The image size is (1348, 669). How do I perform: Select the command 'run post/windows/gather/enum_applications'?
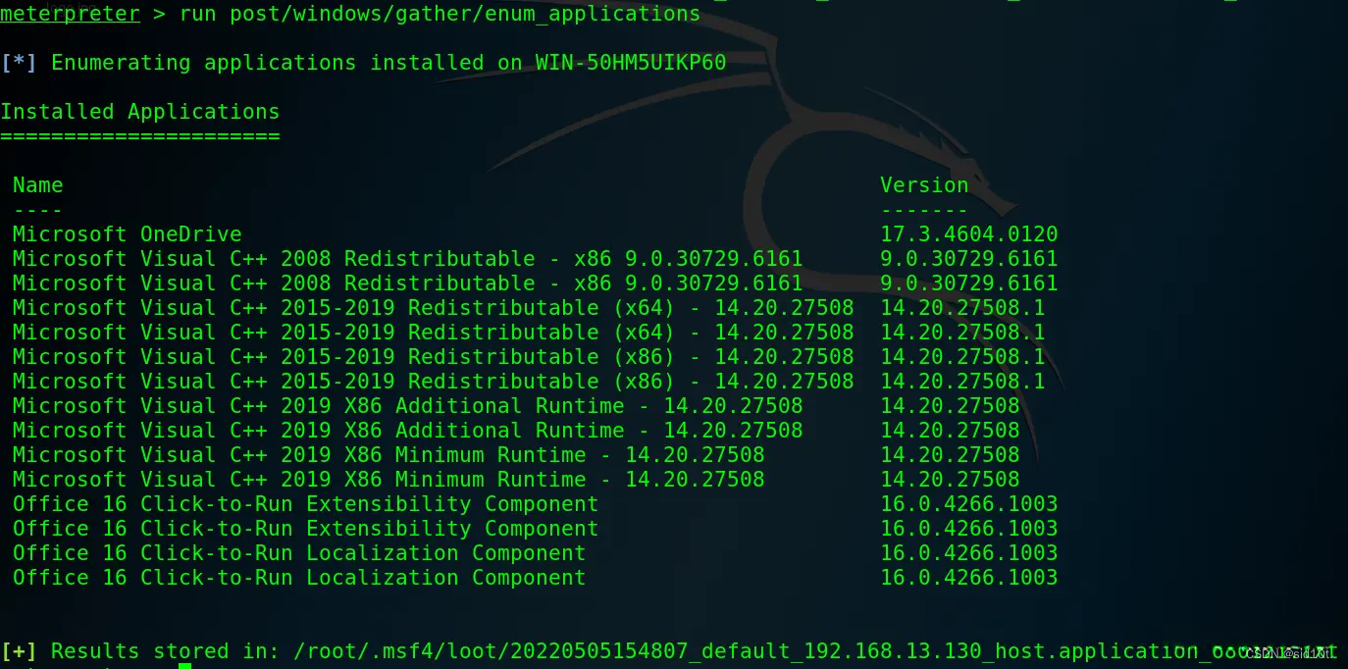440,14
